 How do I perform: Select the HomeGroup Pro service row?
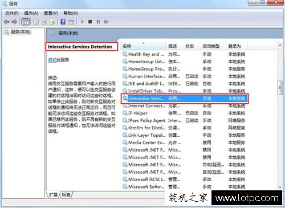[x=184, y=69]
